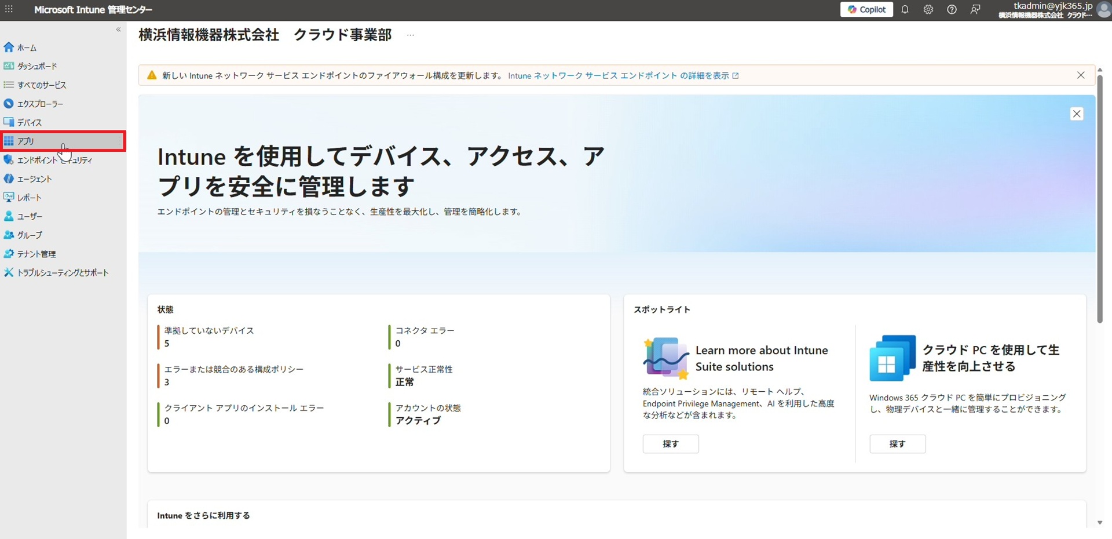Open the ellipsis menu beside page title

tap(410, 35)
